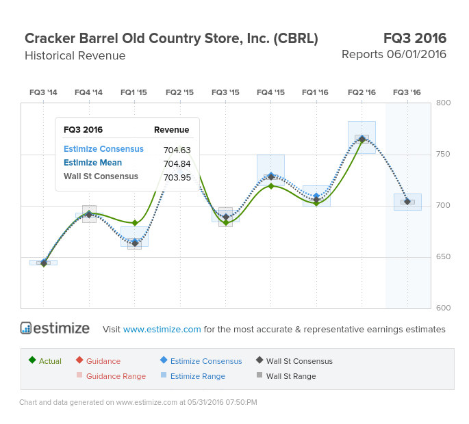Screen dimensions: 469x424
Task: Toggle the Estimize Consensus legend entry
Action: point(201,360)
